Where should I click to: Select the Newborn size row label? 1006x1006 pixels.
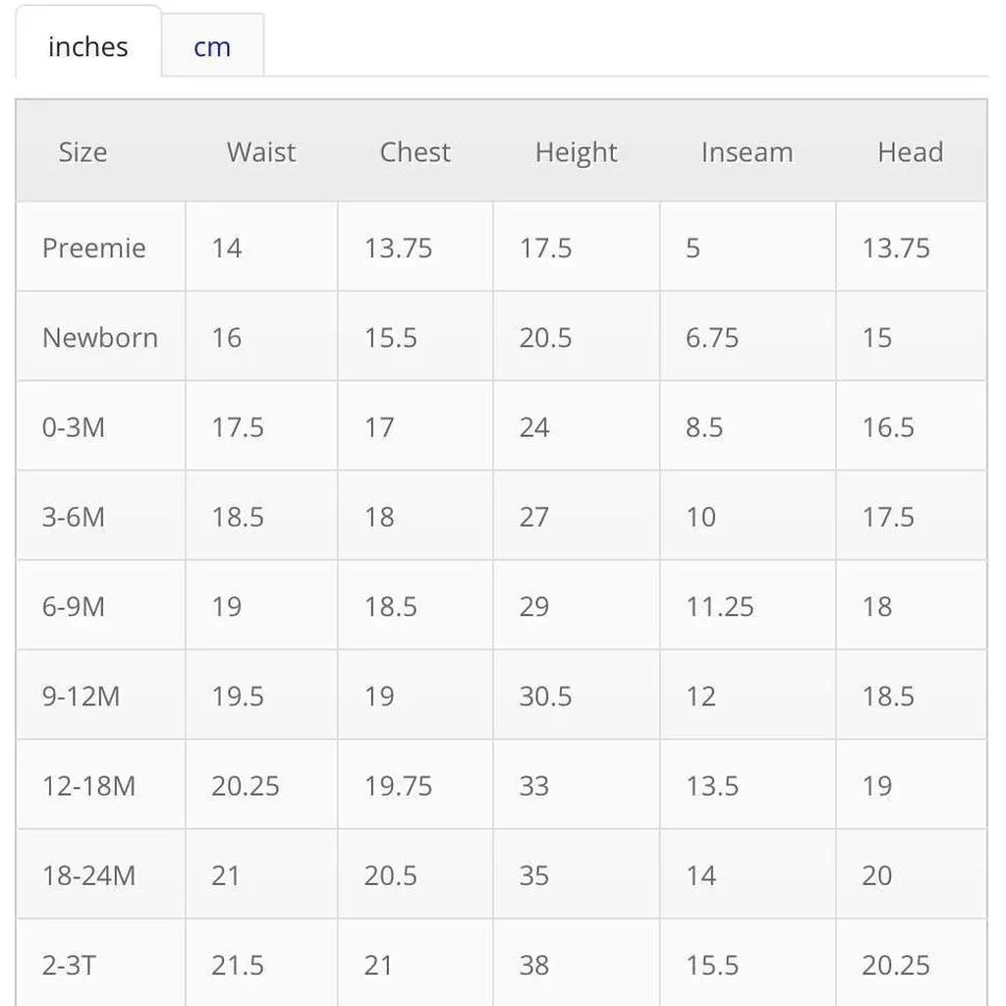pyautogui.click(x=101, y=337)
